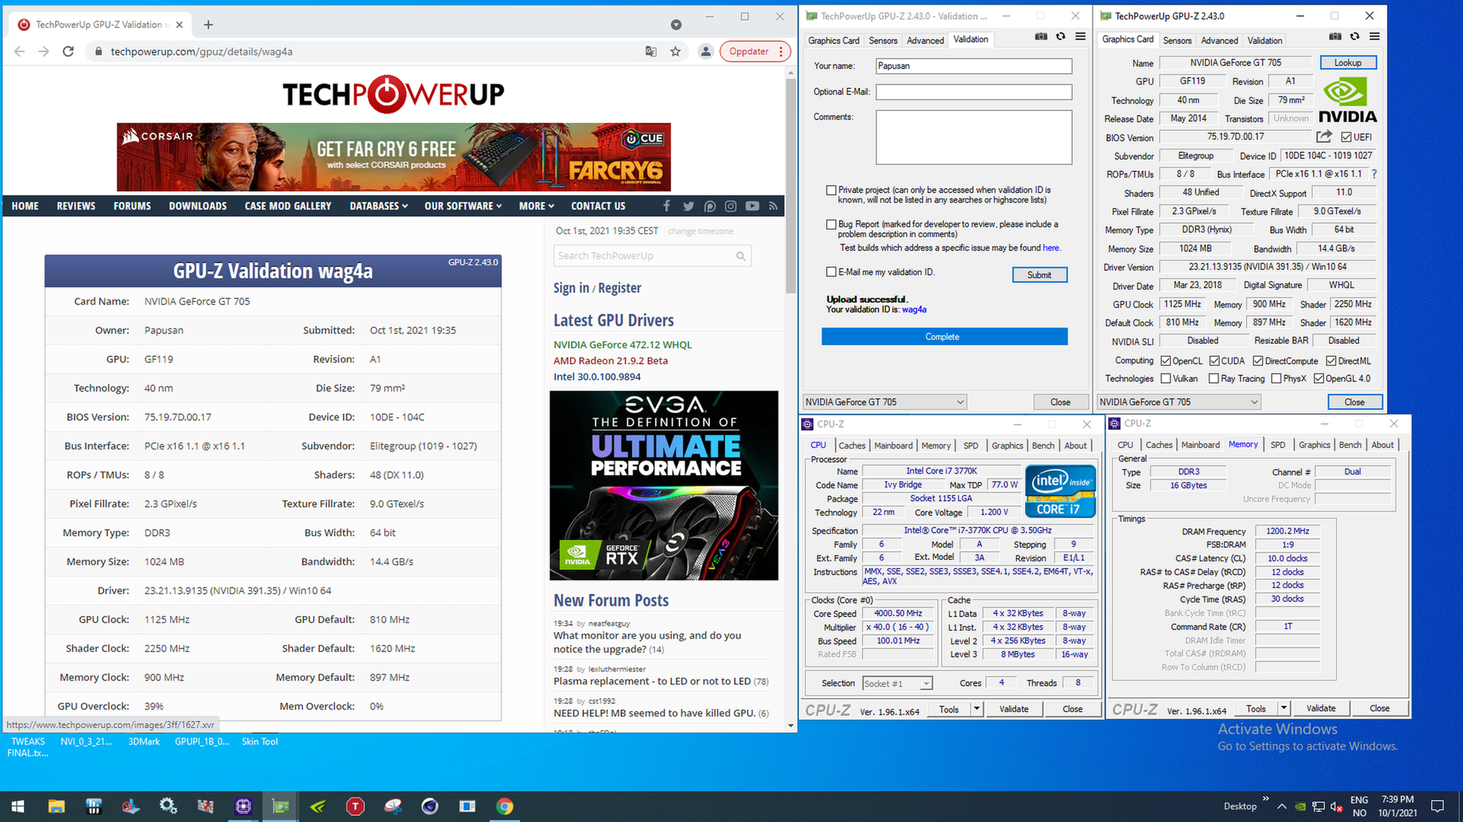The width and height of the screenshot is (1463, 822).
Task: Expand the Tools dropdown arrow in the CPU-Z Memory window
Action: pos(1283,709)
